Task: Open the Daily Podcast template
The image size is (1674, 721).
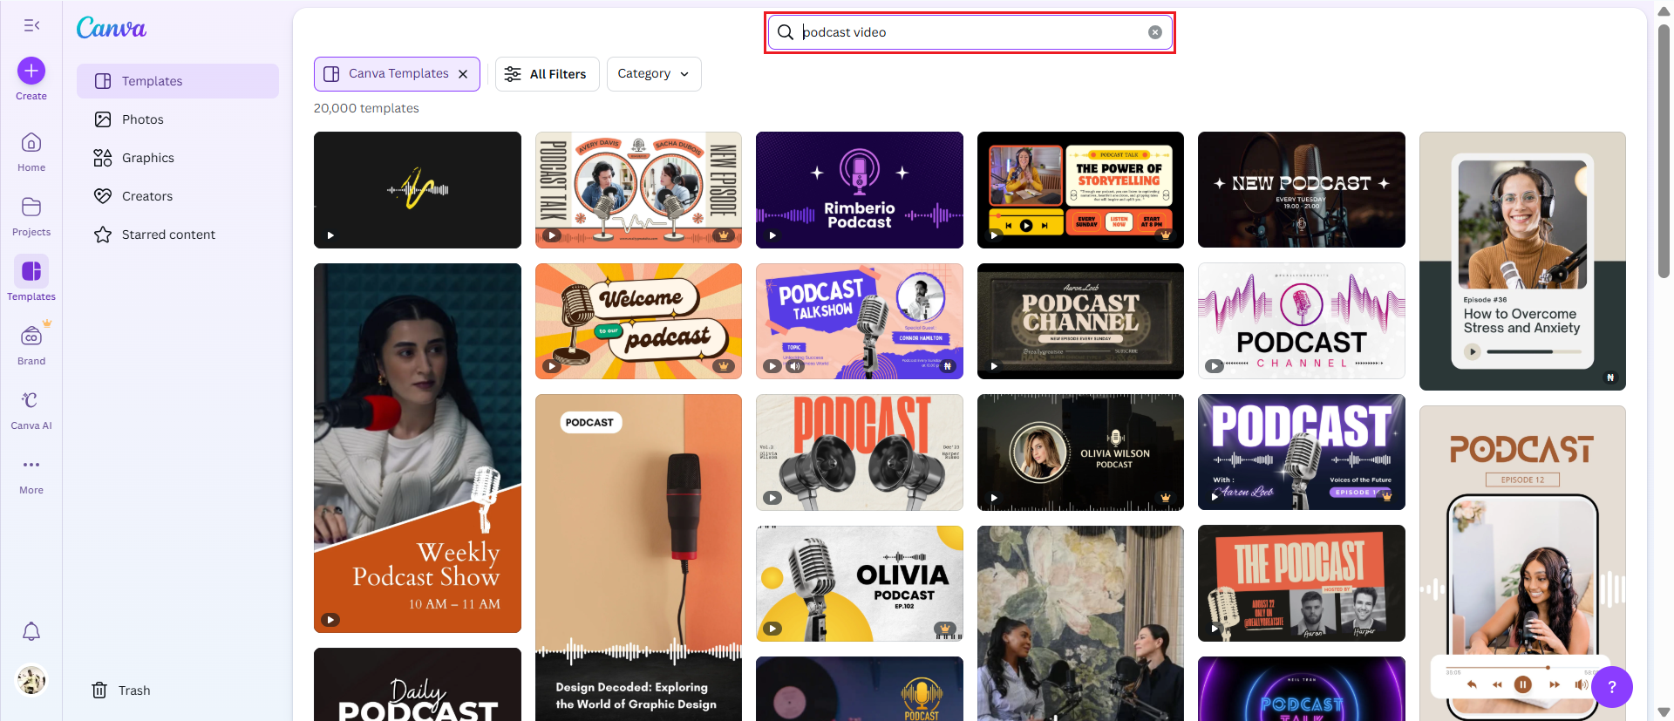Action: (x=418, y=684)
